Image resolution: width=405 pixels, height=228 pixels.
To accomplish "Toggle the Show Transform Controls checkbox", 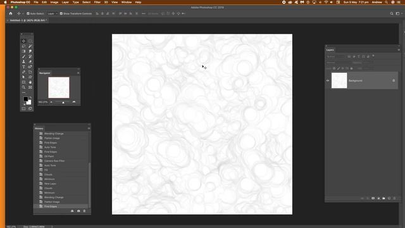I will click(61, 13).
